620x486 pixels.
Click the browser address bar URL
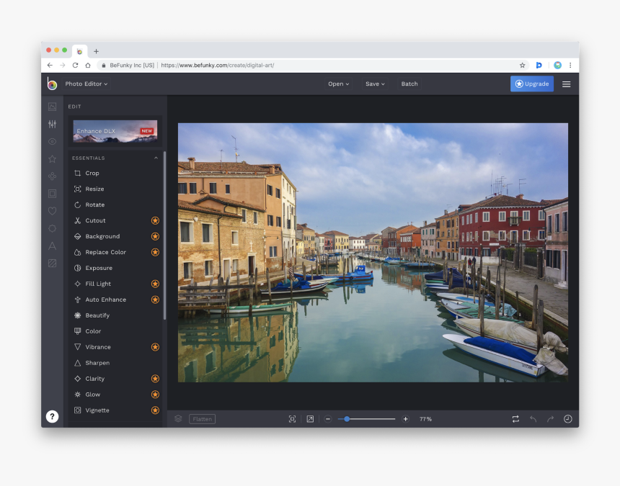(x=218, y=65)
